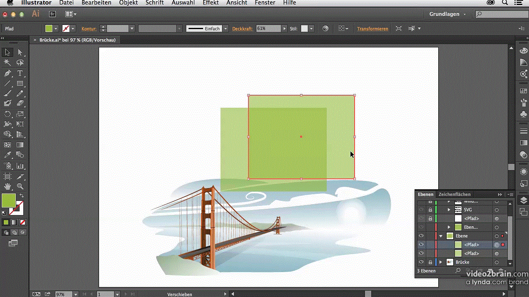Swap fill and stroke colors
The width and height of the screenshot is (529, 297).
tap(21, 196)
